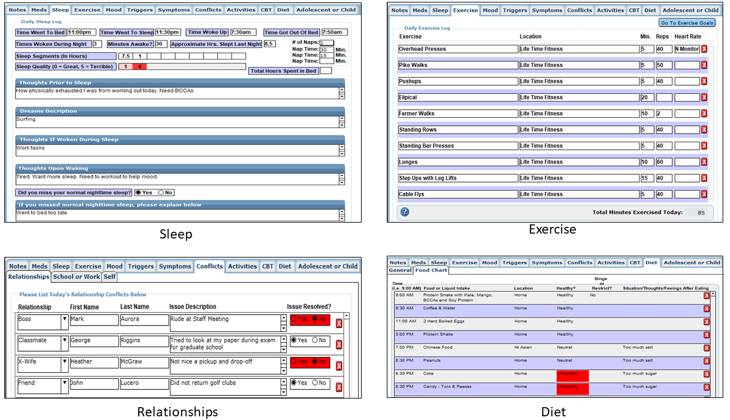Remove the Step Ups with Leg Lifts row

[x=704, y=178]
